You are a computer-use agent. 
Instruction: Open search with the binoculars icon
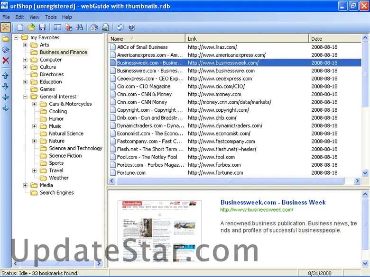click(x=80, y=27)
